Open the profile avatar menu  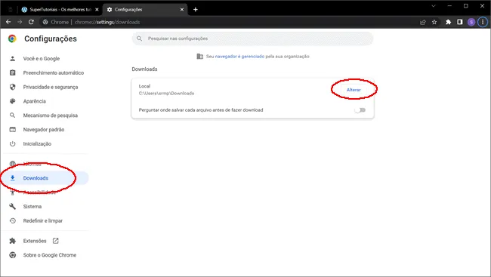(x=471, y=22)
